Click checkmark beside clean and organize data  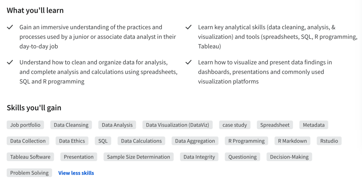[10, 62]
